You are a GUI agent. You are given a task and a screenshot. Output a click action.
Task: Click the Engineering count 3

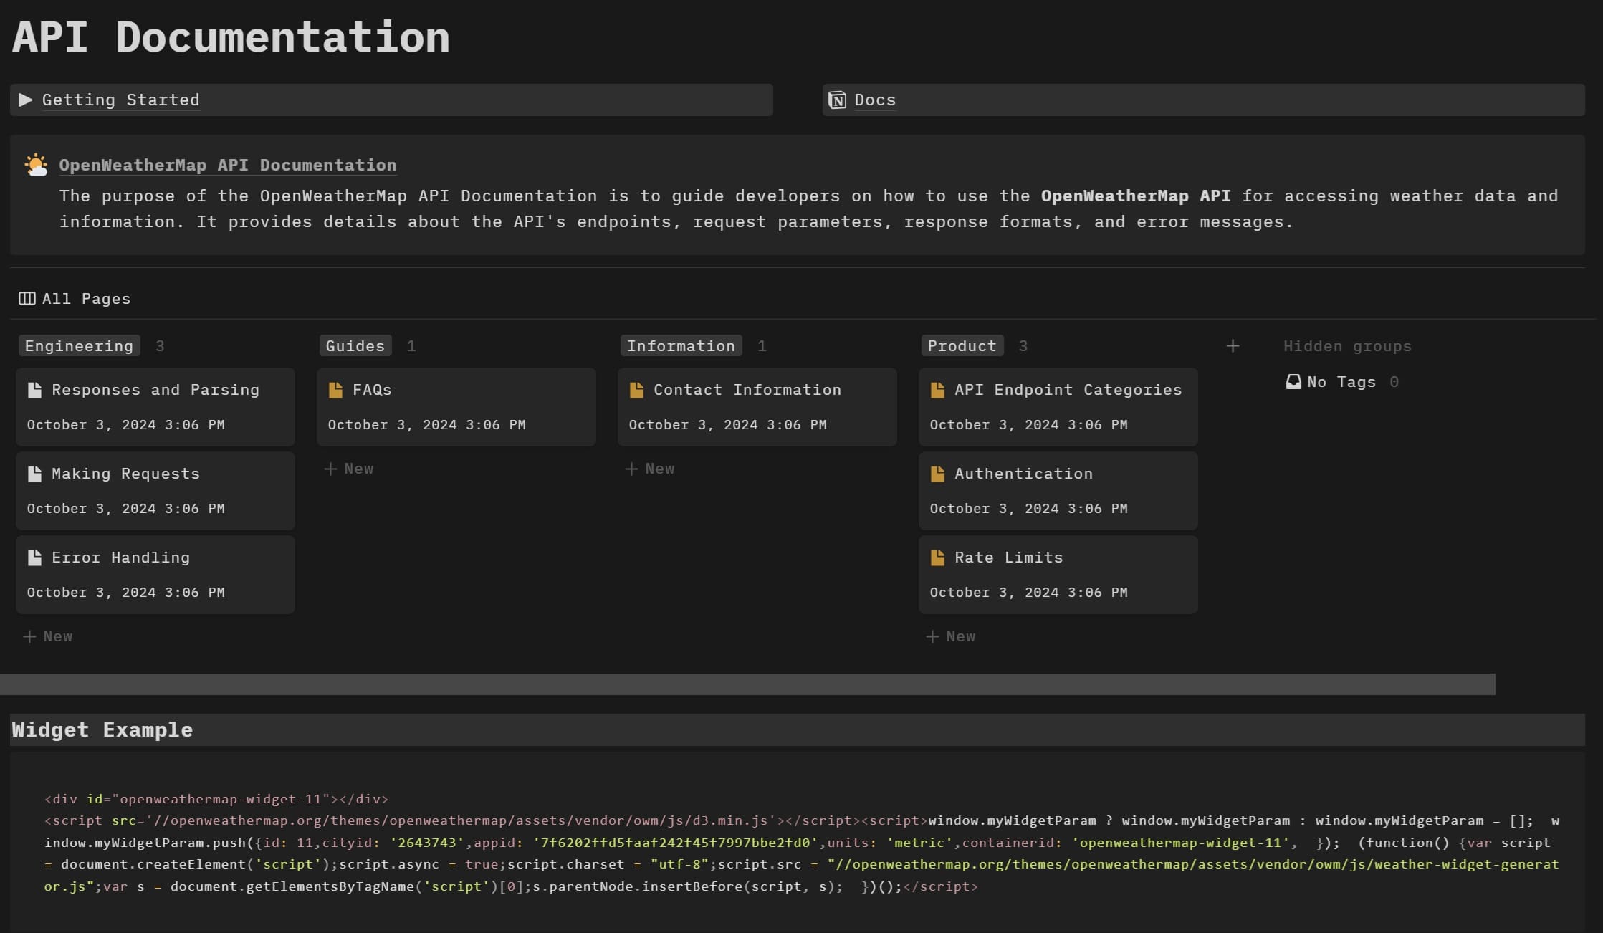coord(160,346)
